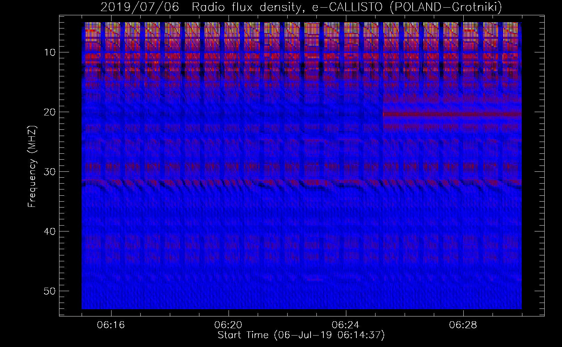Select the '2019/07/06' date in title
Screen dimensions: 562x347
click(x=140, y=7)
